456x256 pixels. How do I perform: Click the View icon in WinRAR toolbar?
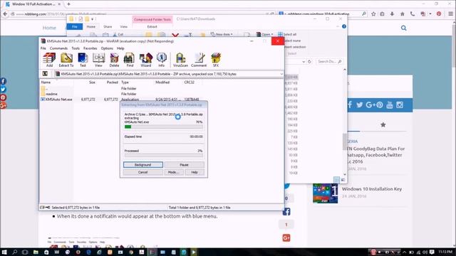pos(98,60)
